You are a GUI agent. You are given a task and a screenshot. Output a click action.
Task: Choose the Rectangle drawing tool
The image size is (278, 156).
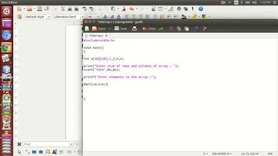tap(34, 152)
